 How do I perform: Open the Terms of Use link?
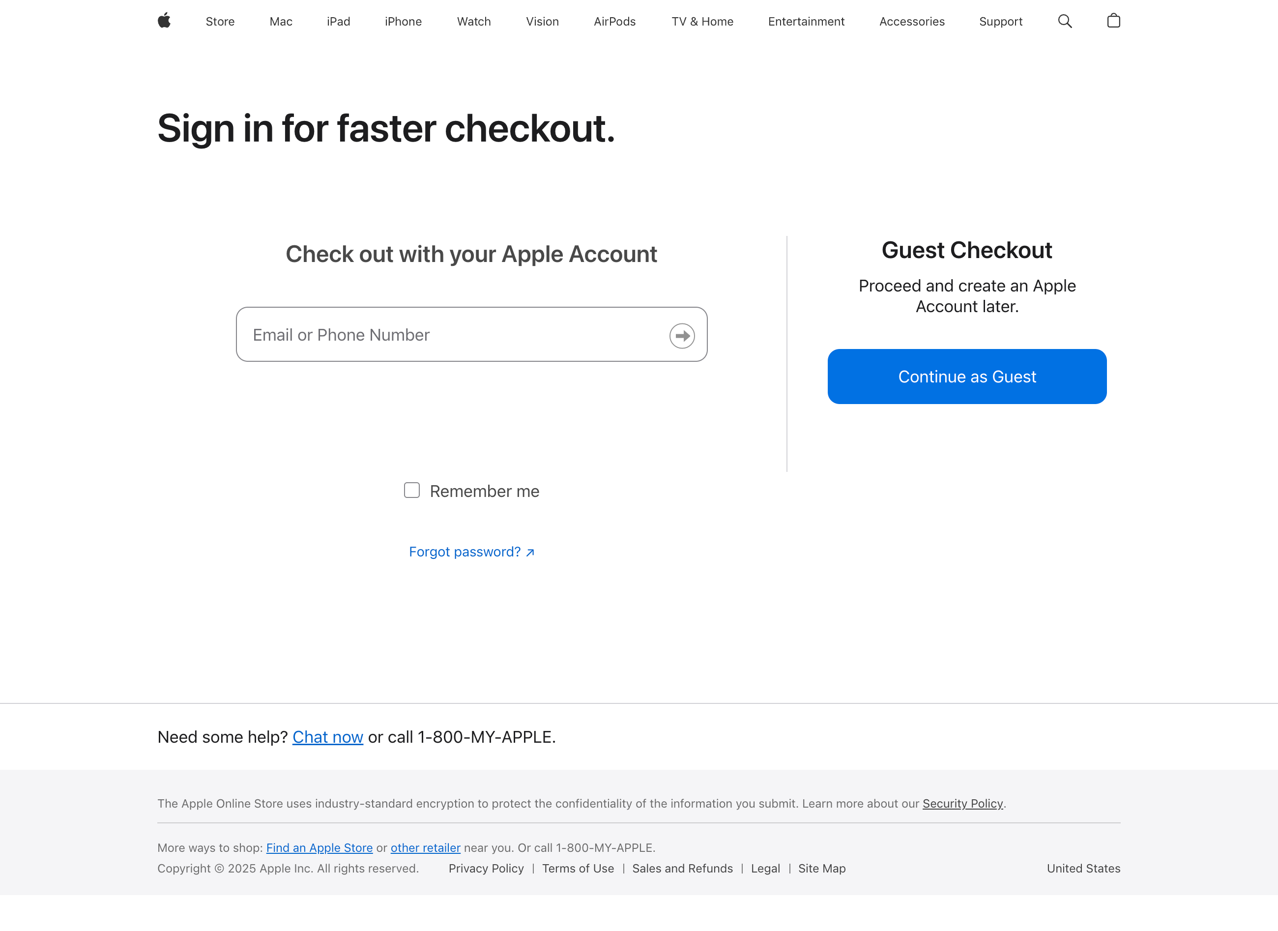click(x=578, y=869)
